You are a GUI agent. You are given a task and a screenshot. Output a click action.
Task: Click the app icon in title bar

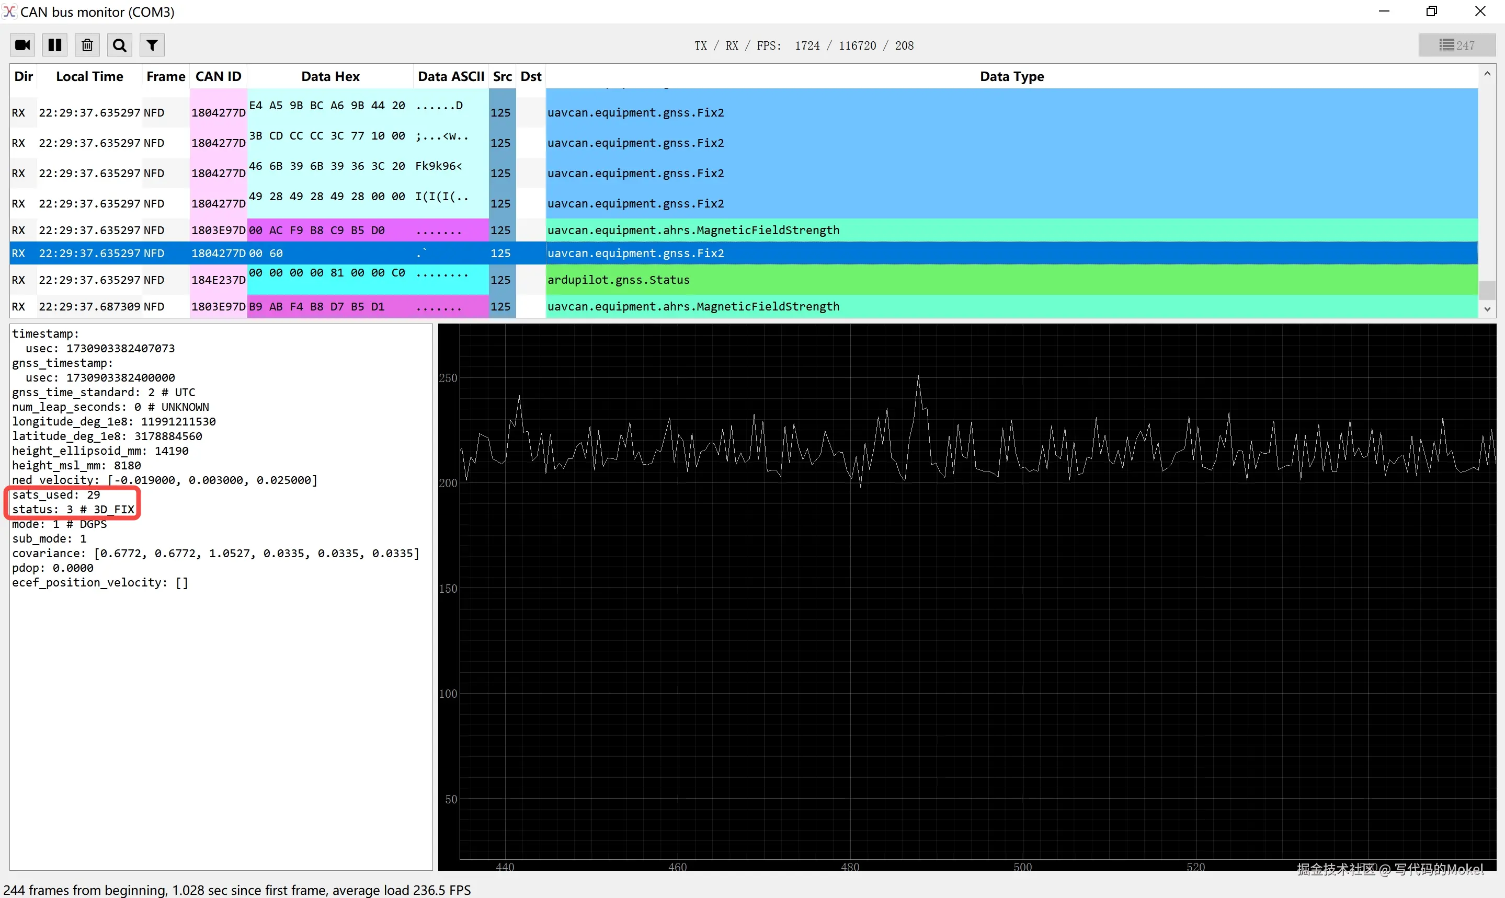9,11
